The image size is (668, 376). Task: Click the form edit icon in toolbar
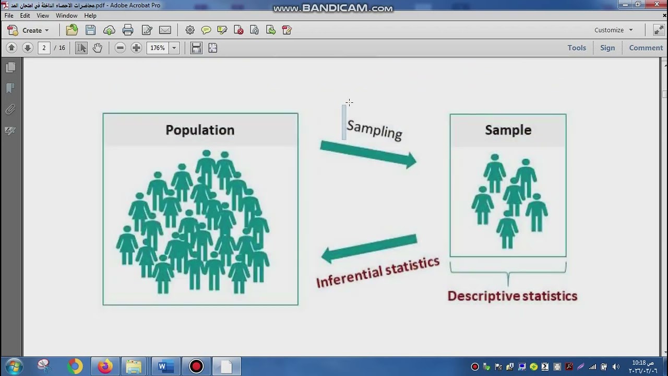tap(287, 30)
